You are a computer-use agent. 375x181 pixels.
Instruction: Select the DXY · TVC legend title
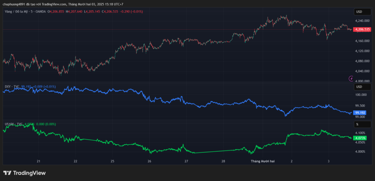(x=12, y=87)
